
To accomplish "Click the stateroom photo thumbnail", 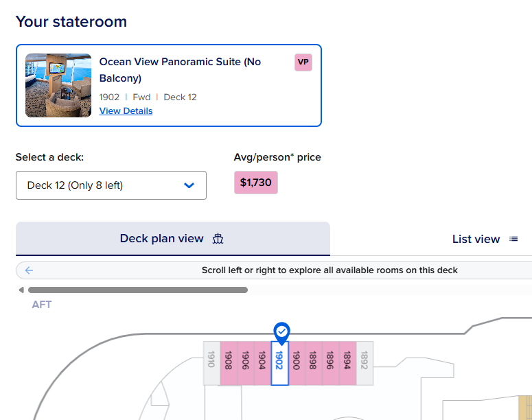I will pos(58,86).
